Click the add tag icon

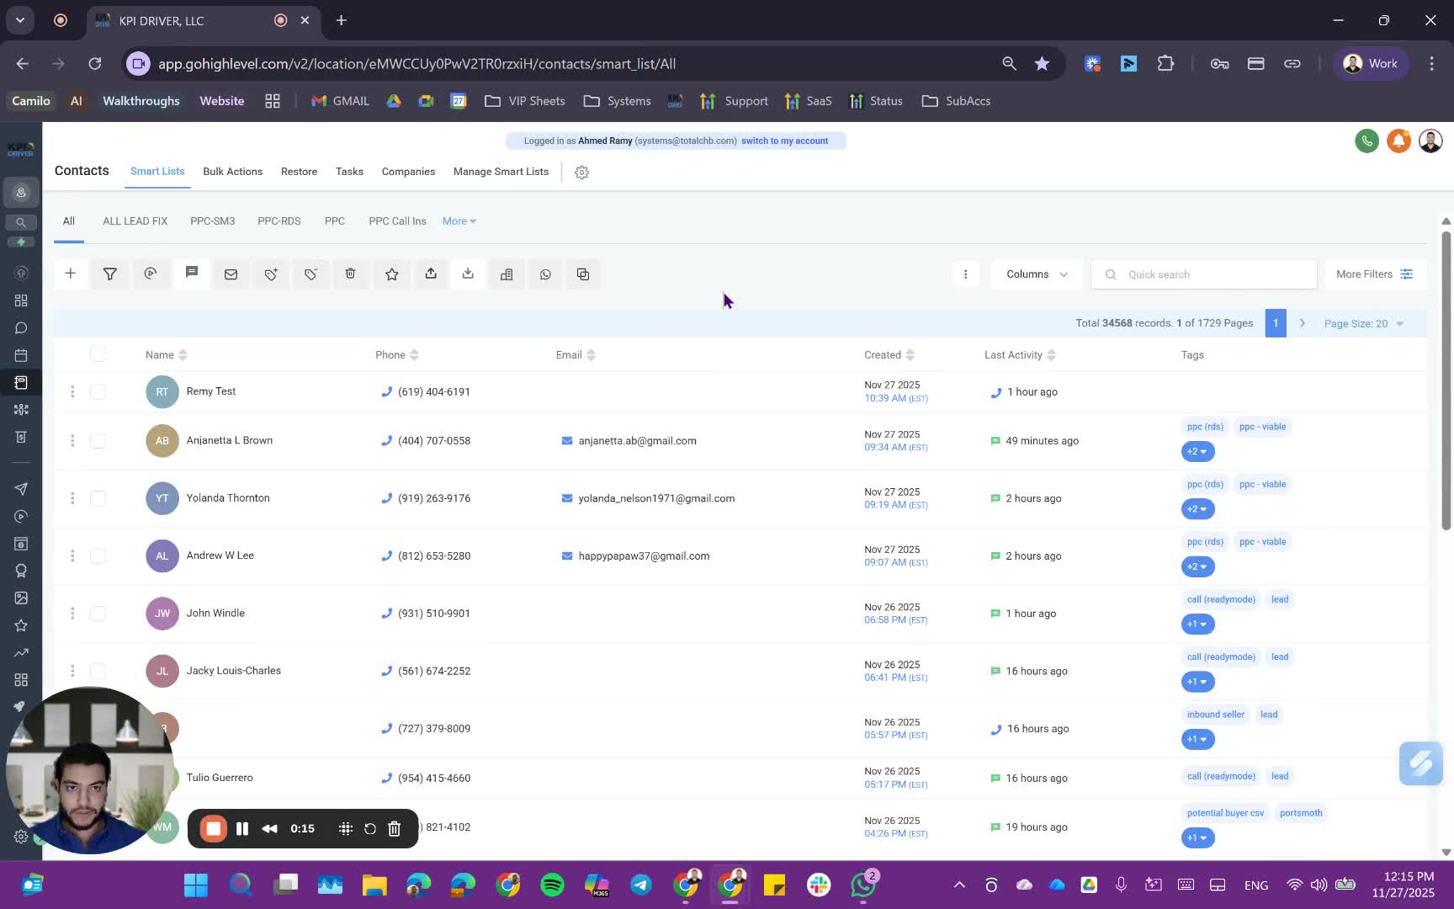pyautogui.click(x=271, y=274)
